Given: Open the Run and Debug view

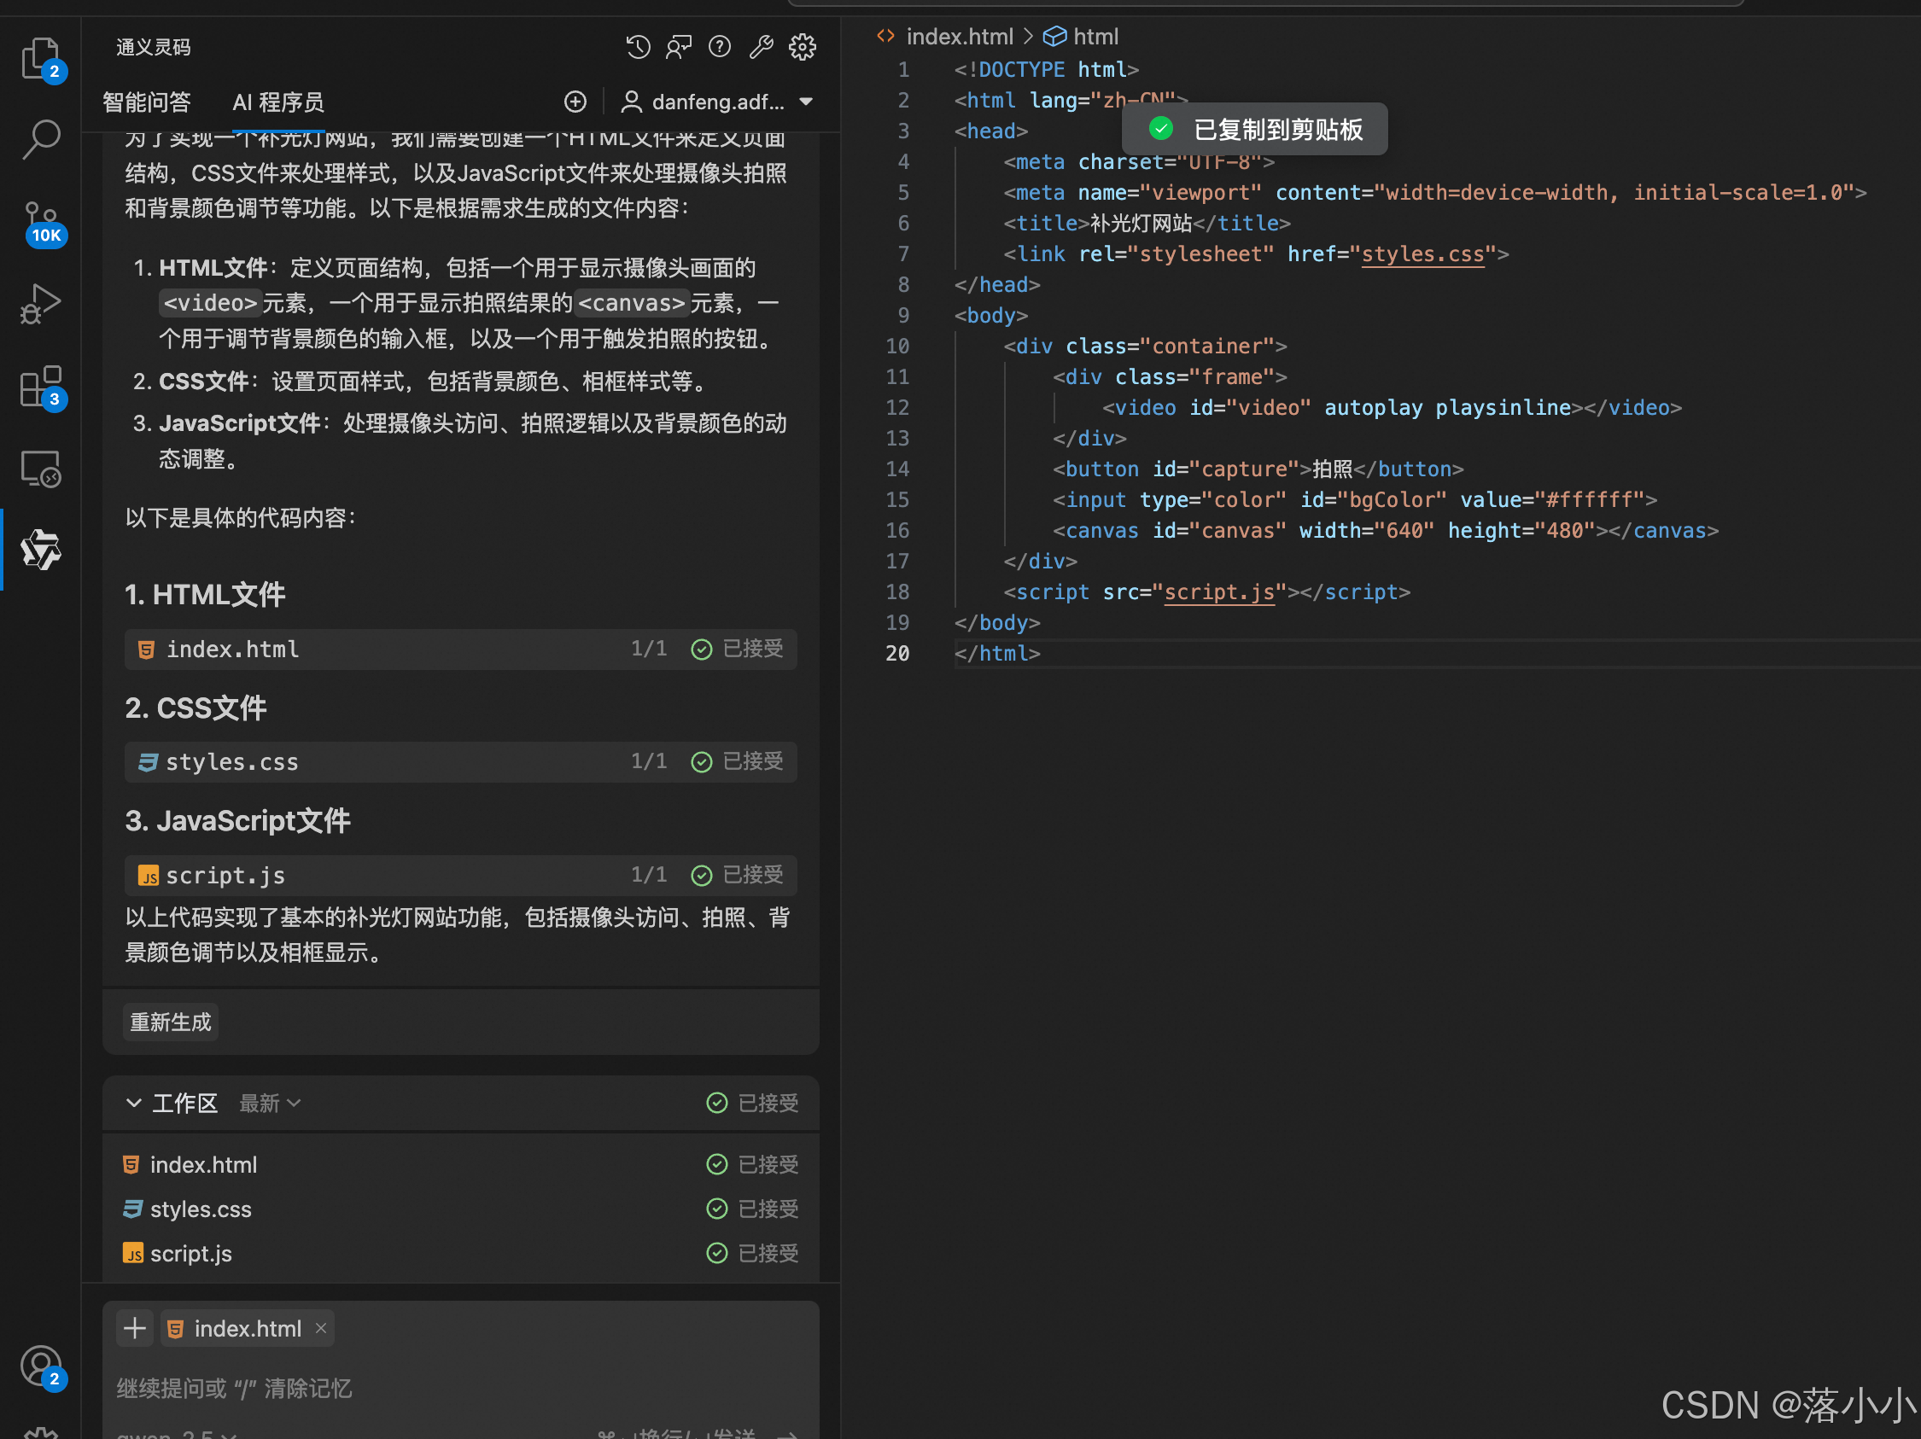Looking at the screenshot, I should [x=40, y=304].
